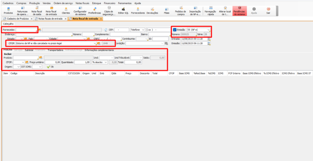The image size is (313, 161).
Task: Select the Transportadora tab
Action: click(x=55, y=50)
